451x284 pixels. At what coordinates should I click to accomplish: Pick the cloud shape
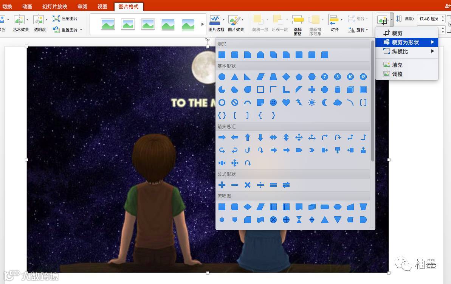337,102
